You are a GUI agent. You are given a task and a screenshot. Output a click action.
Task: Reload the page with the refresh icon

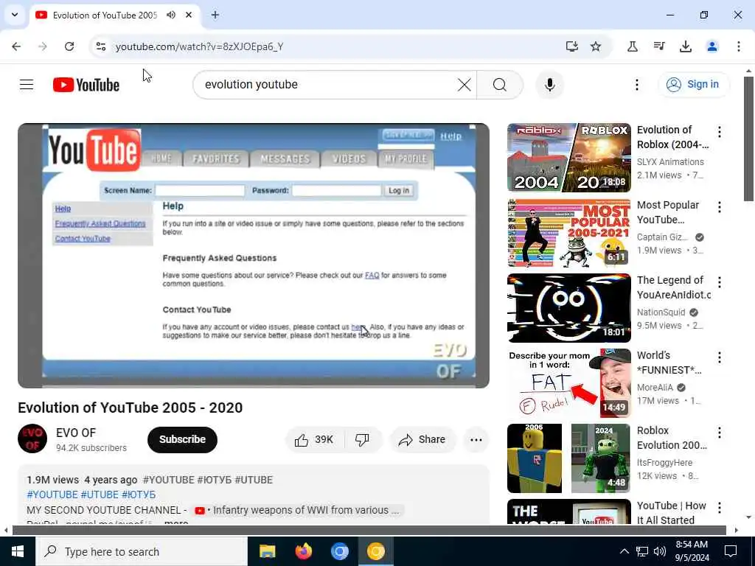point(69,46)
